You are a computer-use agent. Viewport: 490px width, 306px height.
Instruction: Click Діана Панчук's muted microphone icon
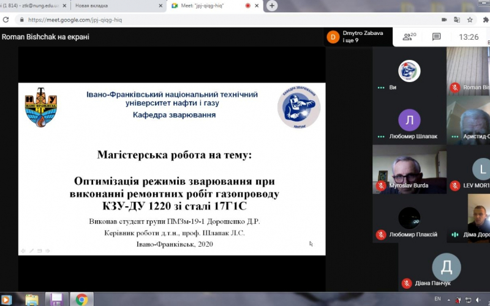(406, 283)
